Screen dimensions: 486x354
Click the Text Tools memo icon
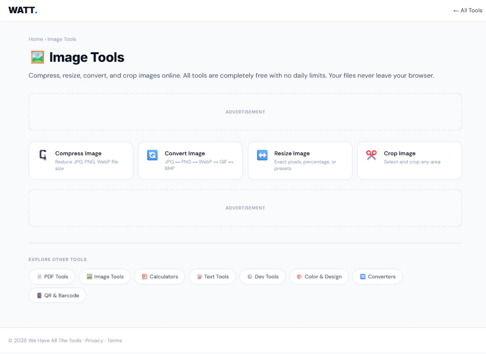199,277
